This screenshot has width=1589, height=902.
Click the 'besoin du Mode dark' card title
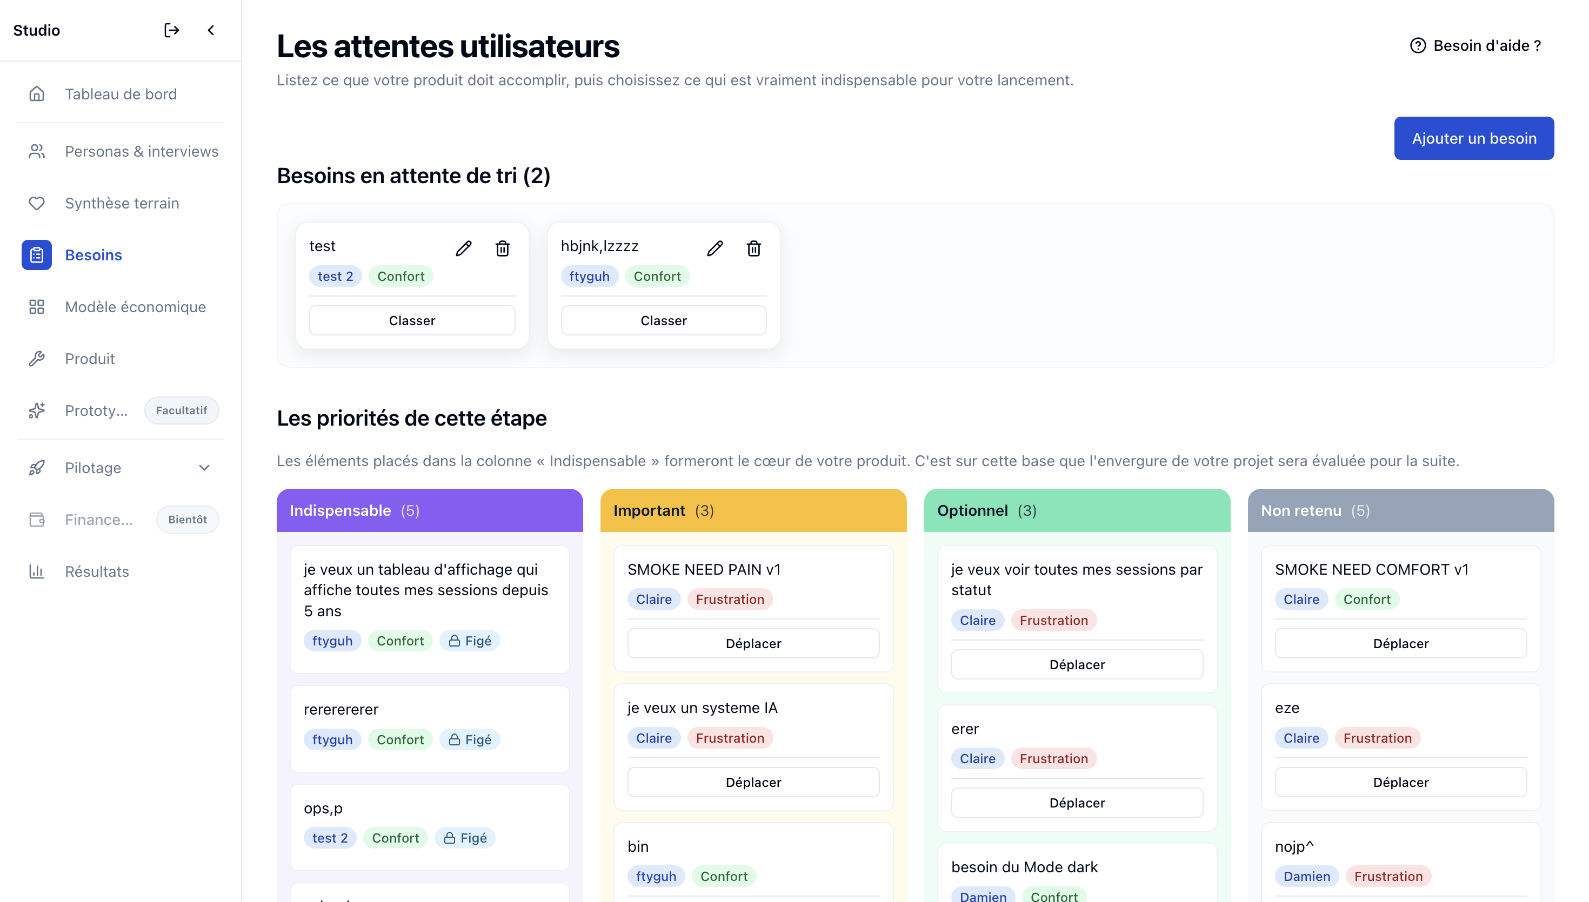pyautogui.click(x=1024, y=867)
